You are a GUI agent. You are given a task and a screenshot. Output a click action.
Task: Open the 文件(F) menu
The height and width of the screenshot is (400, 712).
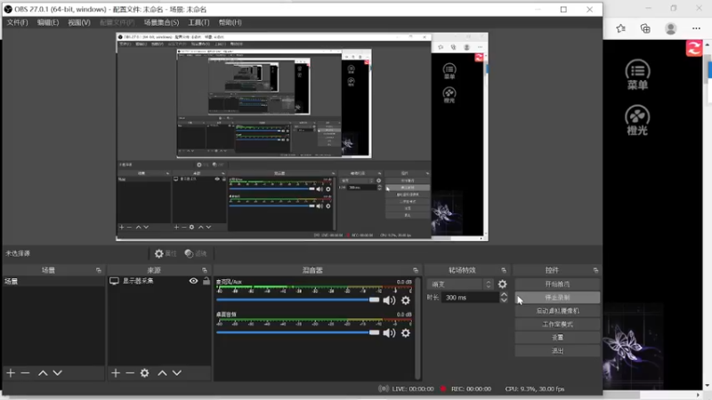(x=17, y=22)
